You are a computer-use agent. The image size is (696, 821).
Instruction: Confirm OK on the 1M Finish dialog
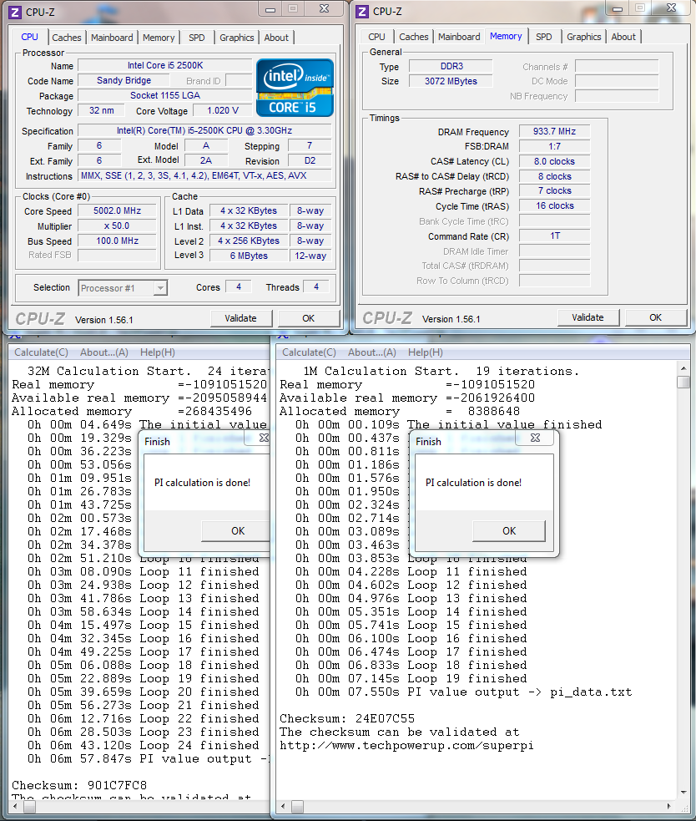click(x=509, y=531)
